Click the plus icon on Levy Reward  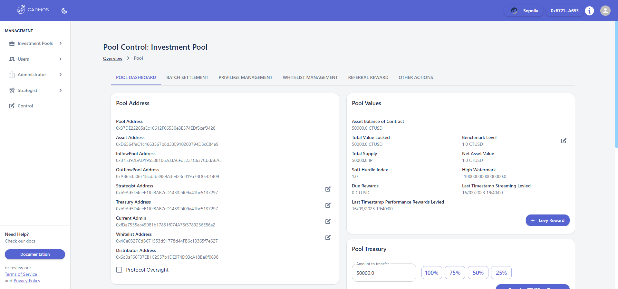[533, 220]
